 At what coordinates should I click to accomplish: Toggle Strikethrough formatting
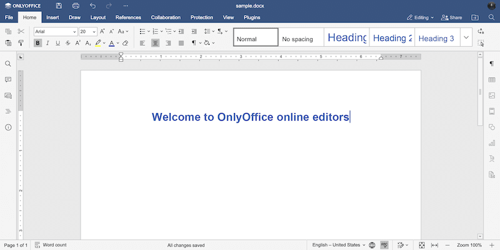(x=67, y=42)
